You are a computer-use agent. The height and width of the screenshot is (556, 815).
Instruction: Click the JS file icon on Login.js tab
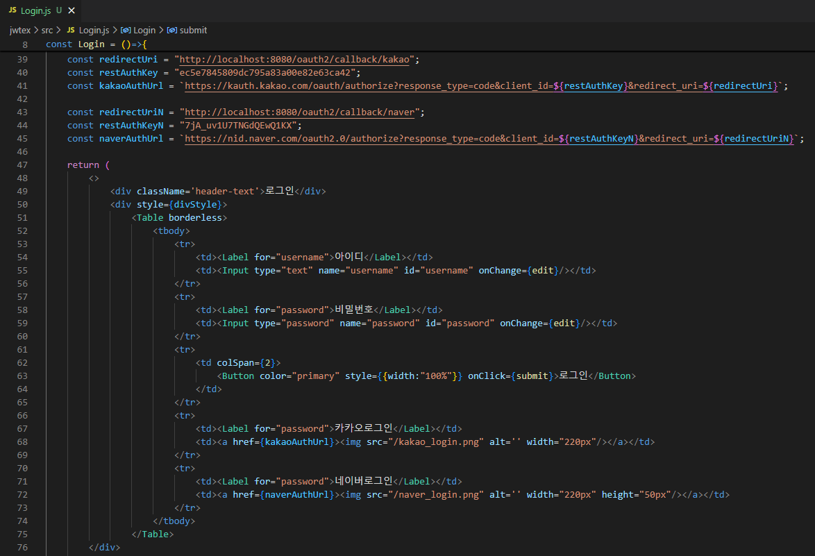pyautogui.click(x=12, y=10)
